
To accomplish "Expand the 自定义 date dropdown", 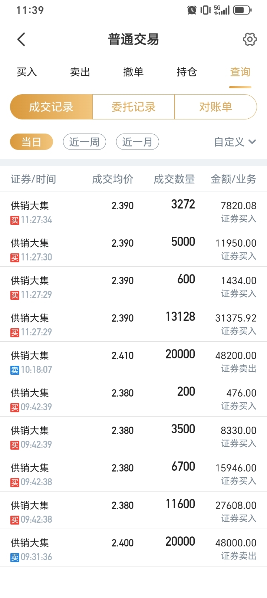I will 235,142.
